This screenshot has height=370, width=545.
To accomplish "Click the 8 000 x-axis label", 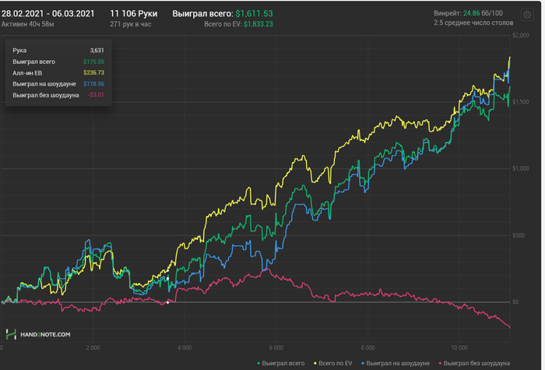I will (x=367, y=347).
